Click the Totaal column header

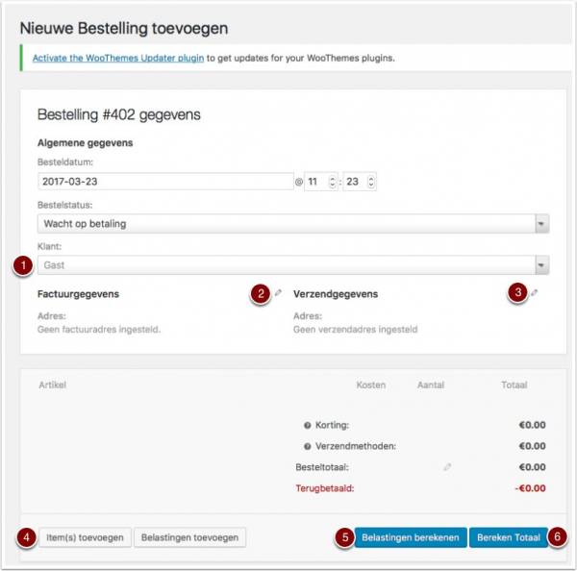click(x=514, y=385)
